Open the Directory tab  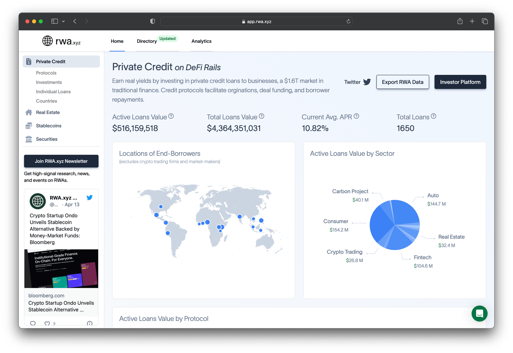point(146,41)
